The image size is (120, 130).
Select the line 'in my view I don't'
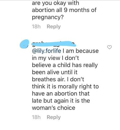tap(56, 58)
